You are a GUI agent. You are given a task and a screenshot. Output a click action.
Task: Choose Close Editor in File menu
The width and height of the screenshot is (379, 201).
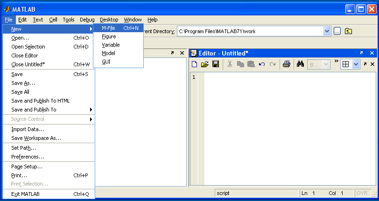[49, 55]
